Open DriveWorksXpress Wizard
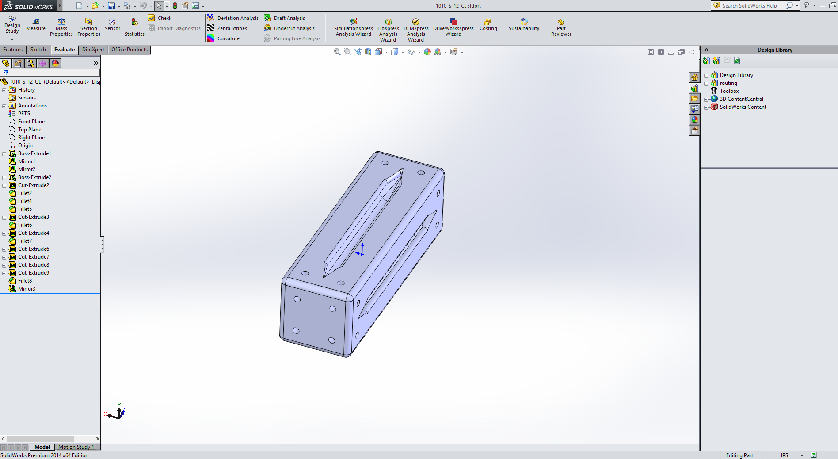Screen dimensions: 838x459 point(453,27)
